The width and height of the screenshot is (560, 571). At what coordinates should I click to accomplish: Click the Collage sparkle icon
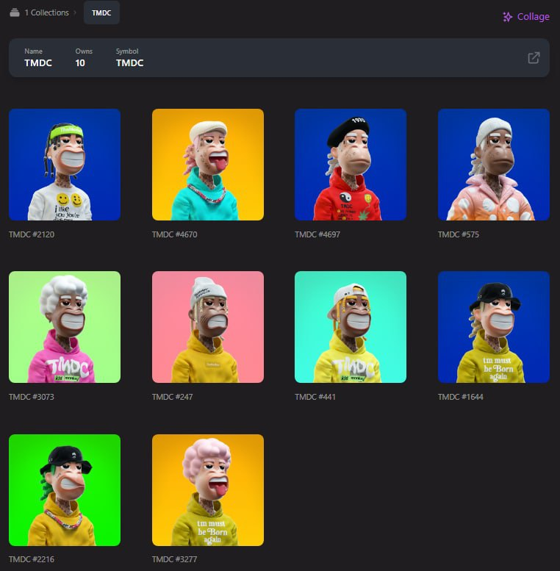pos(508,17)
